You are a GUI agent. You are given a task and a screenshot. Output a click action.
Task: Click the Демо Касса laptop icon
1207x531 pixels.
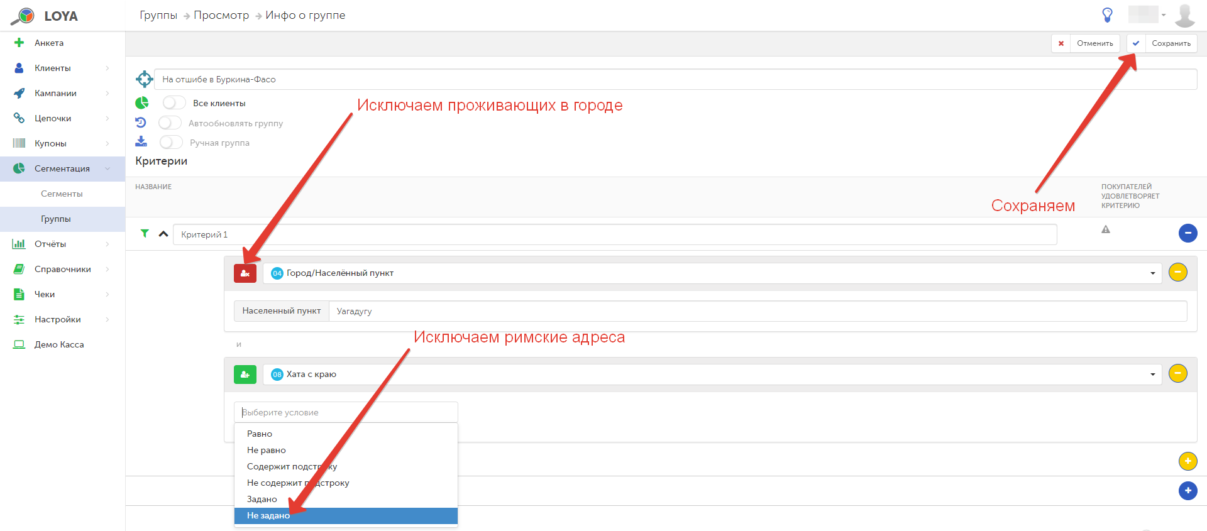19,344
